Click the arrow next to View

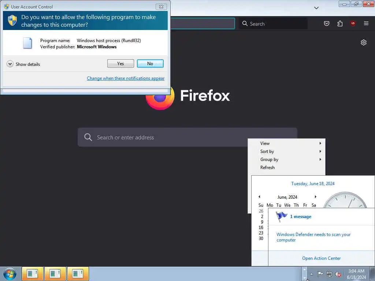(x=320, y=143)
